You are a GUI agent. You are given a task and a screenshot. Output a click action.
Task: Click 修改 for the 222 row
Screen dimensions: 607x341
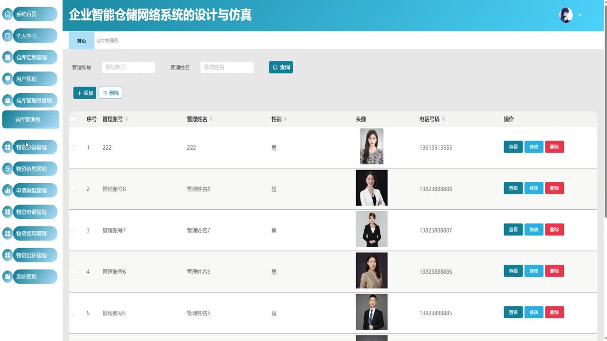point(534,147)
